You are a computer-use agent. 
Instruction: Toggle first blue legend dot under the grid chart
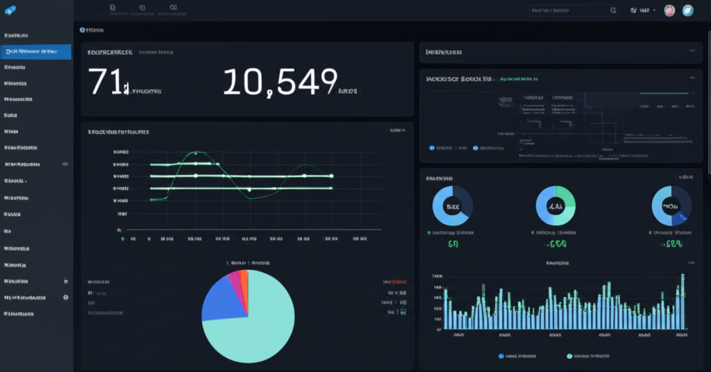(x=432, y=148)
